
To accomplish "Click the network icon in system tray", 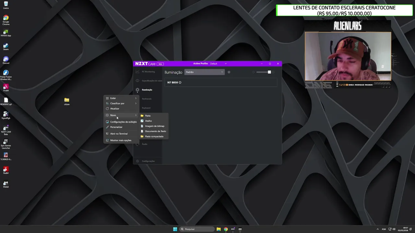I will pos(390,229).
